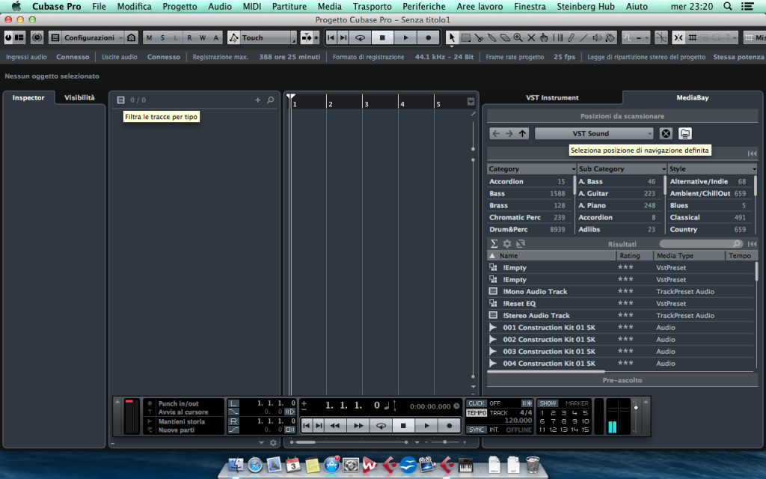Open the Trasporto menu
Image resolution: width=766 pixels, height=479 pixels.
(x=373, y=6)
